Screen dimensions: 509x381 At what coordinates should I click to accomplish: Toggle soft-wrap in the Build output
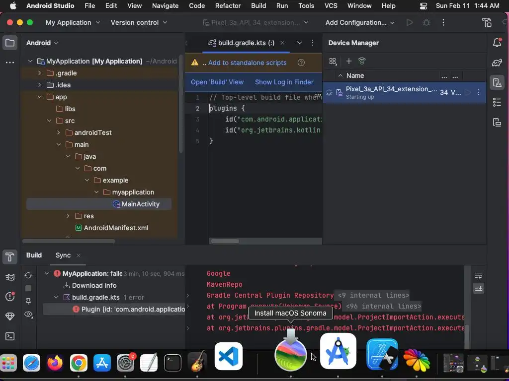(x=479, y=276)
